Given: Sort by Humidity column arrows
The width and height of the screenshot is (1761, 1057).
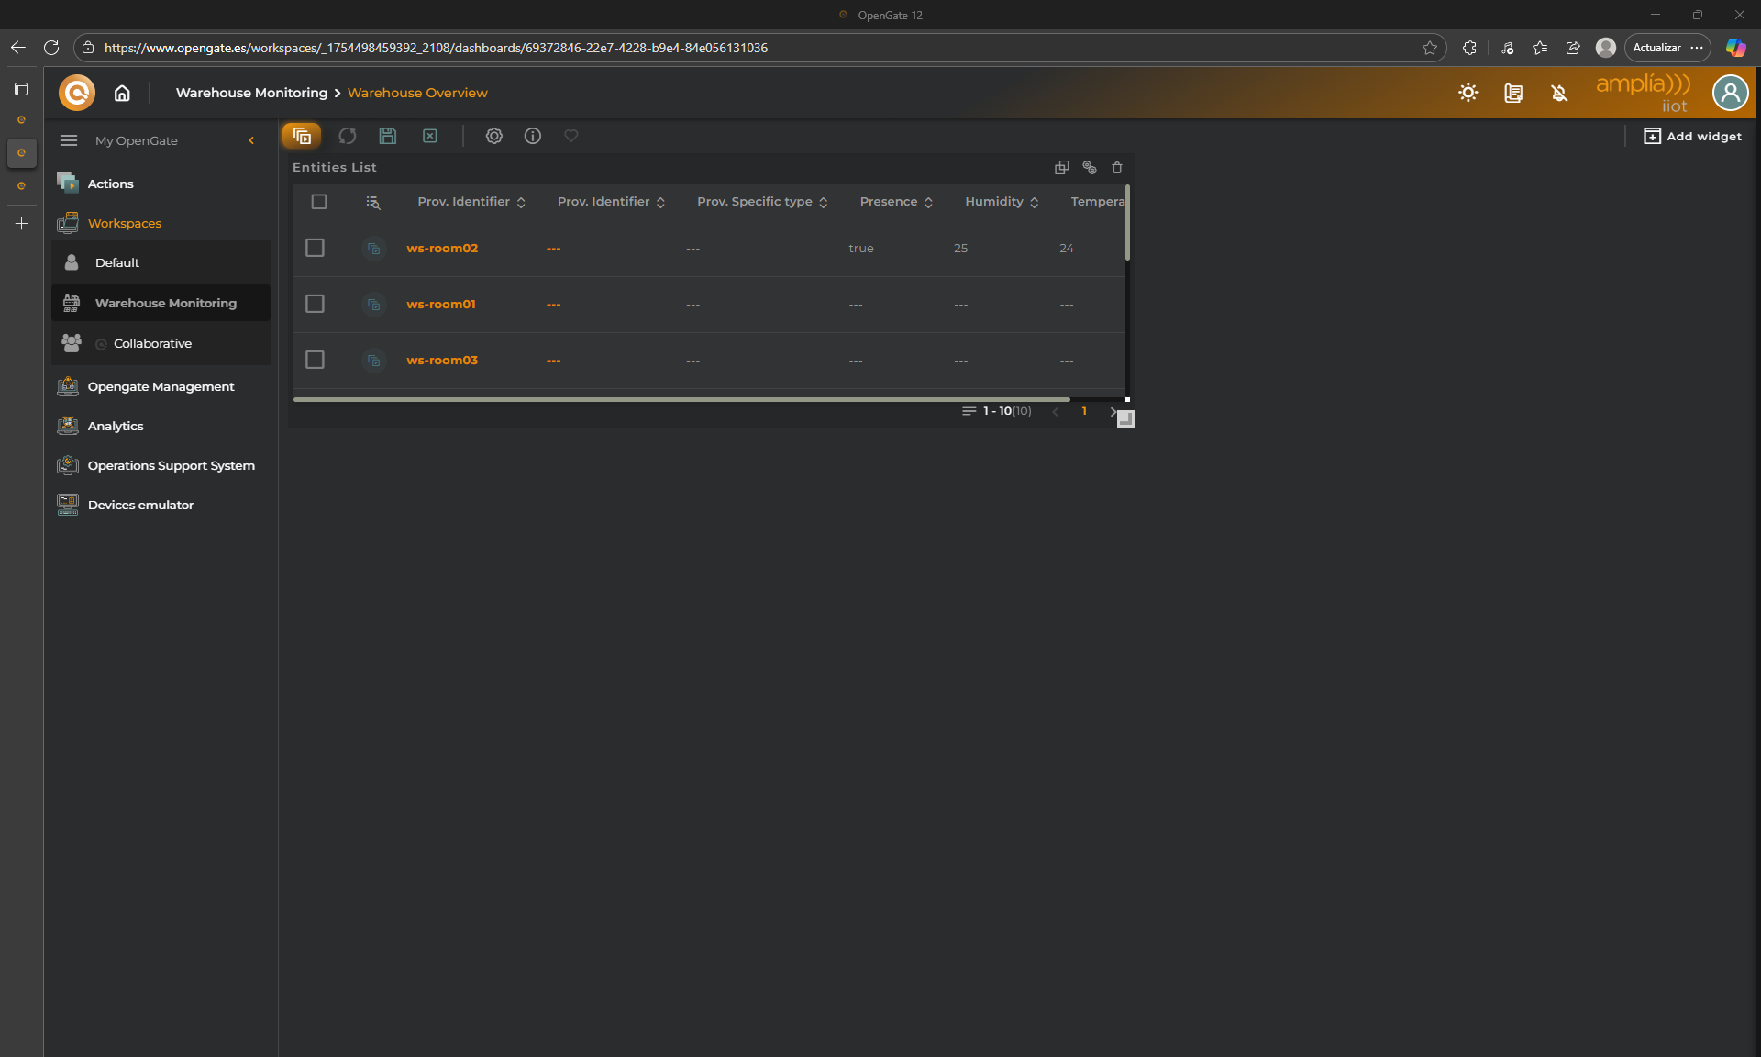Looking at the screenshot, I should [x=1034, y=203].
